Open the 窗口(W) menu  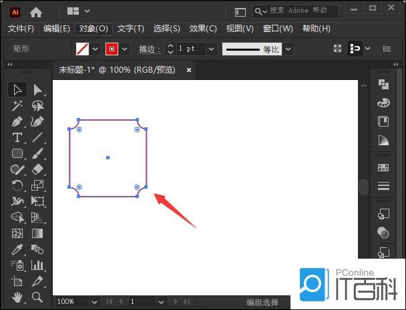click(x=278, y=29)
